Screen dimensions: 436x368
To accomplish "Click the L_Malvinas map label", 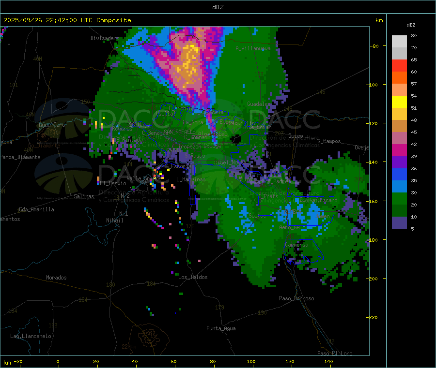I will [191, 179].
